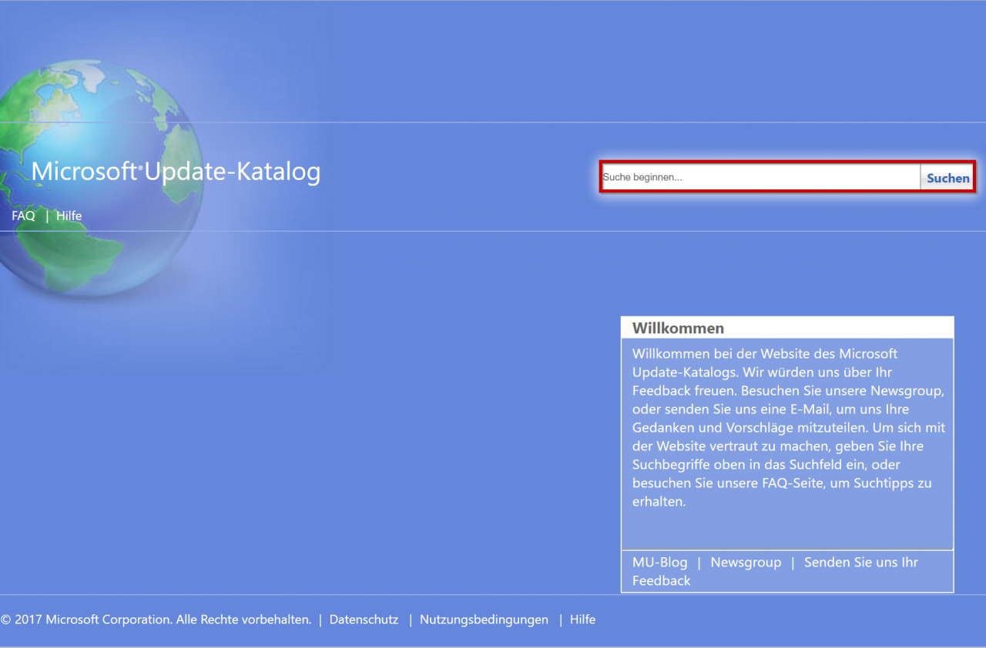Open the Nutzungsbedingungen footer link
986x648 pixels.
click(x=484, y=620)
